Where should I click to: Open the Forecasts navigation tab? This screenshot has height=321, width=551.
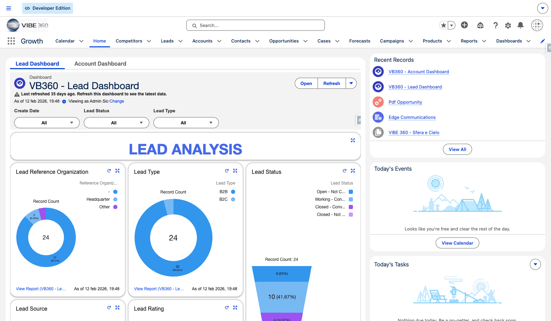click(x=359, y=41)
